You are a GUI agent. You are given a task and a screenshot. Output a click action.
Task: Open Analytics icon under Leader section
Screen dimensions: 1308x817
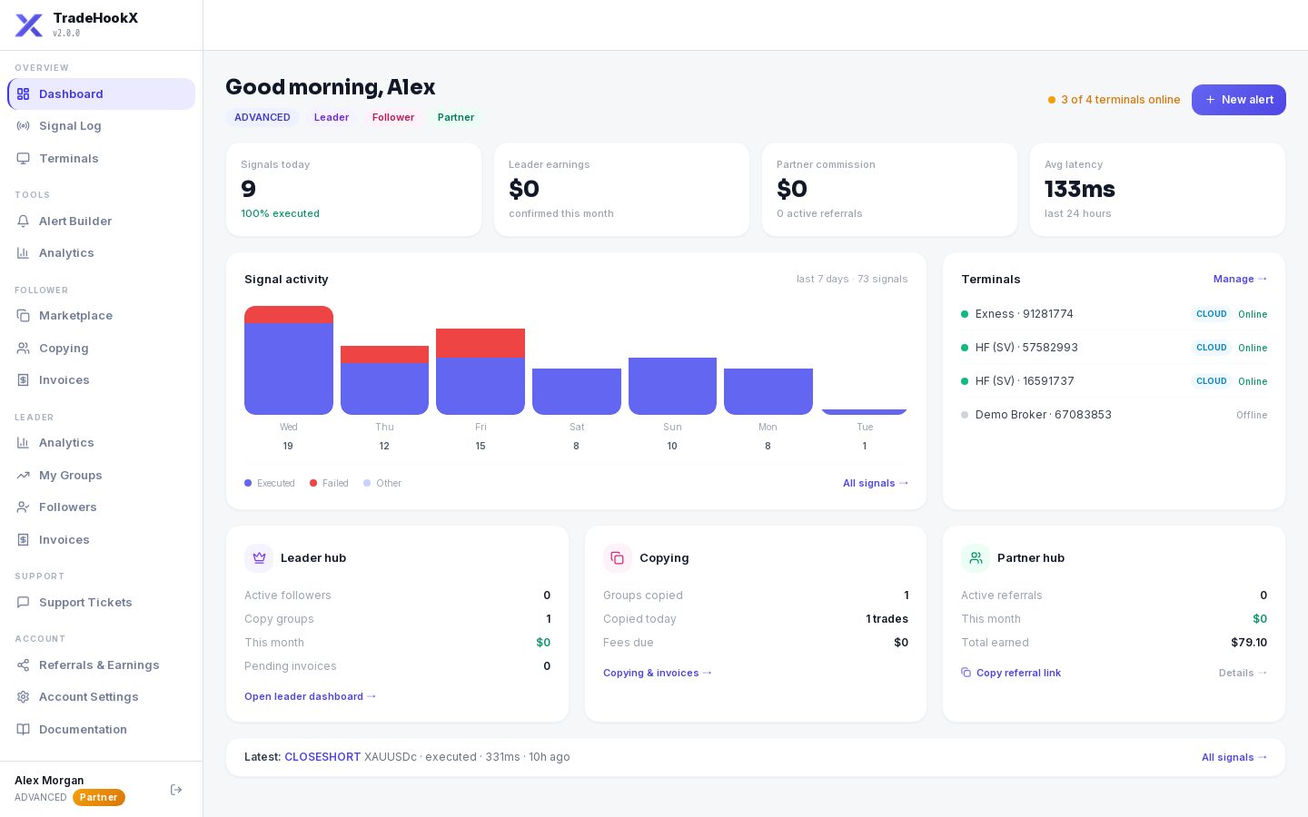tap(24, 443)
